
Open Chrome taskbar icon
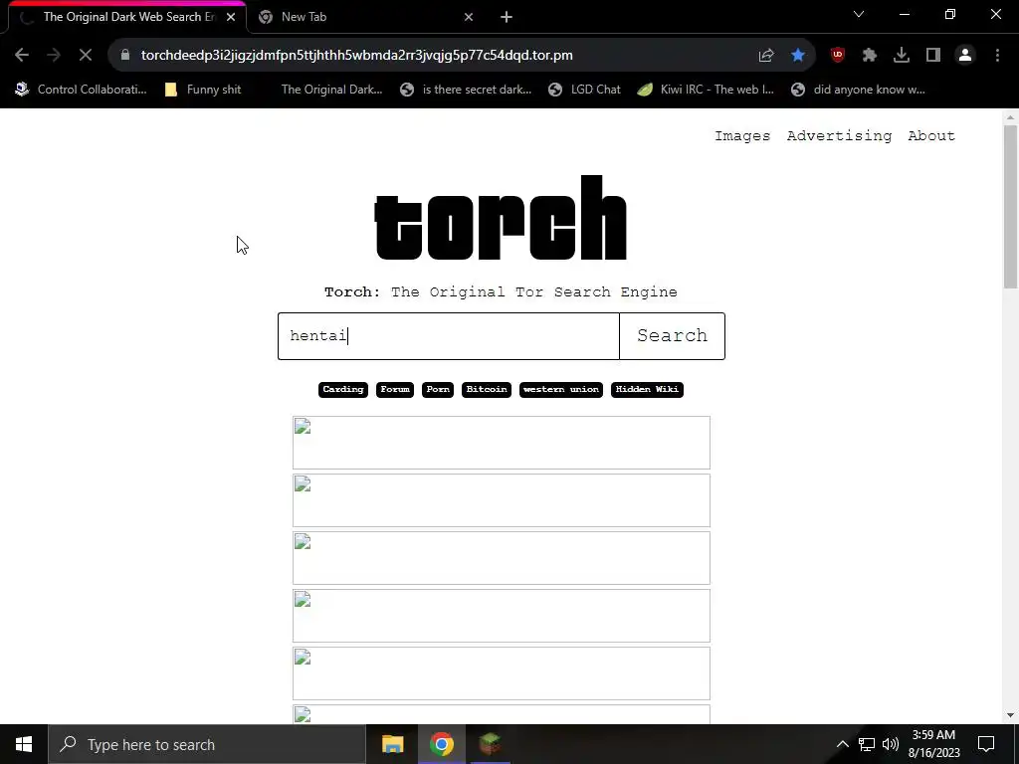tap(441, 744)
